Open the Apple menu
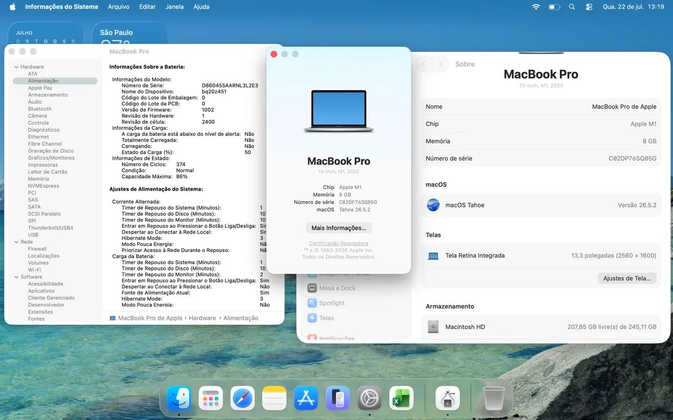Viewport: 673px width, 420px height. click(12, 7)
